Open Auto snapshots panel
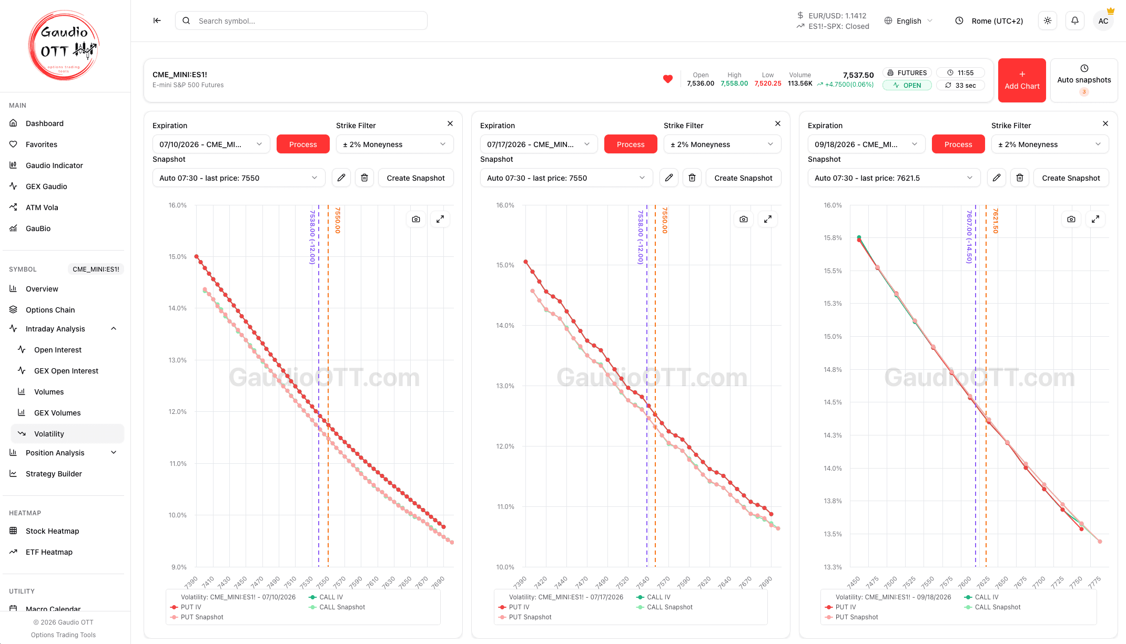Viewport: 1126px width, 644px height. point(1084,80)
